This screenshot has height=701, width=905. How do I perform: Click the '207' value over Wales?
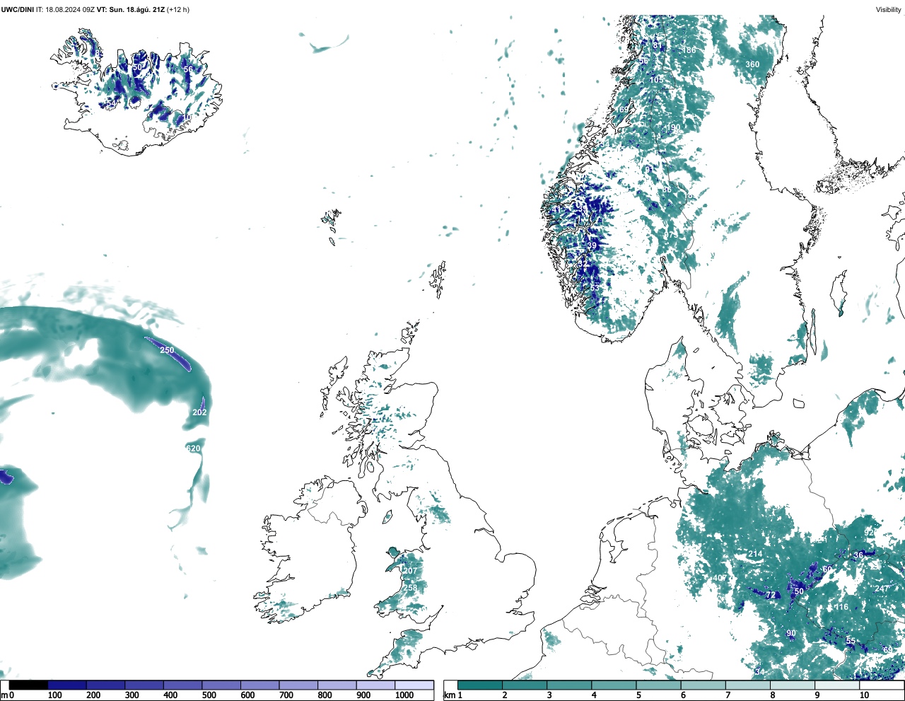(x=410, y=571)
